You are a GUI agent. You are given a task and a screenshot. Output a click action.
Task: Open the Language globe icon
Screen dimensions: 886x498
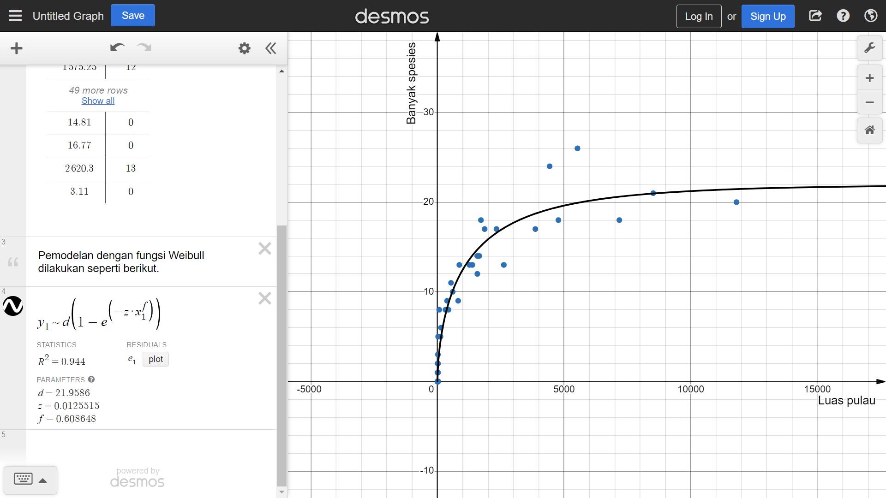click(871, 16)
